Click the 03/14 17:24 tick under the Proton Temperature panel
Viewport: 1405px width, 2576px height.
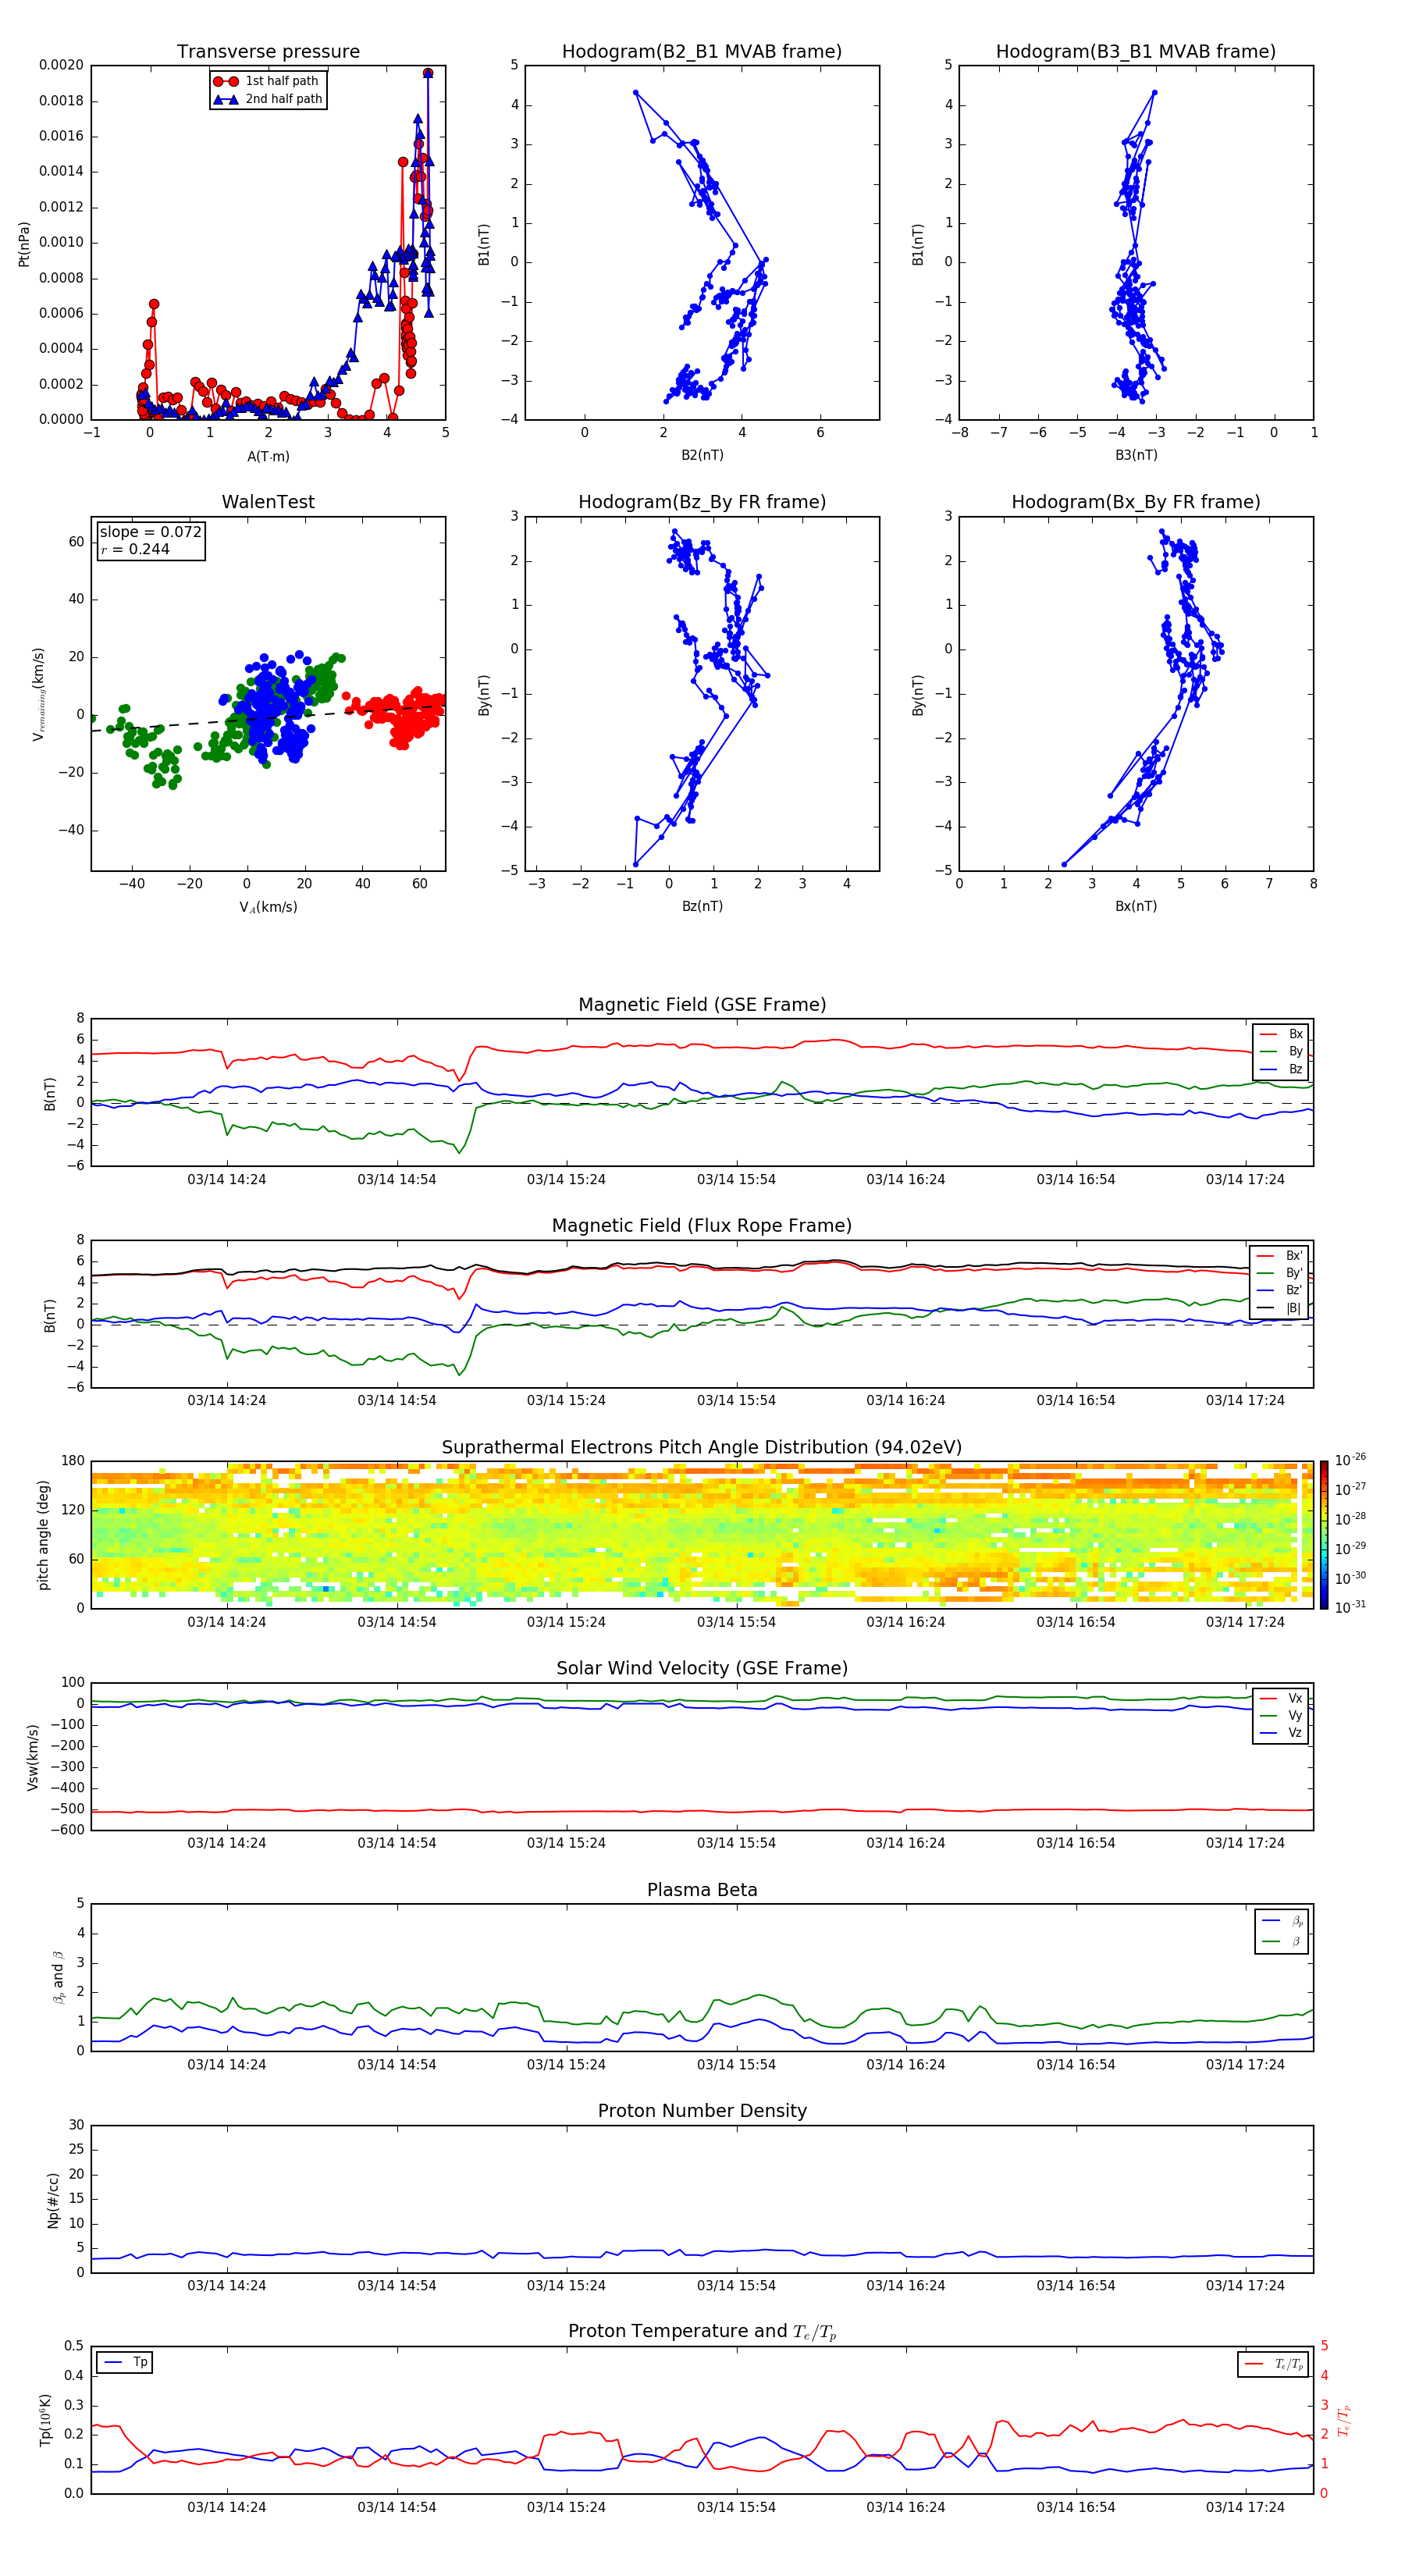point(1245,2507)
